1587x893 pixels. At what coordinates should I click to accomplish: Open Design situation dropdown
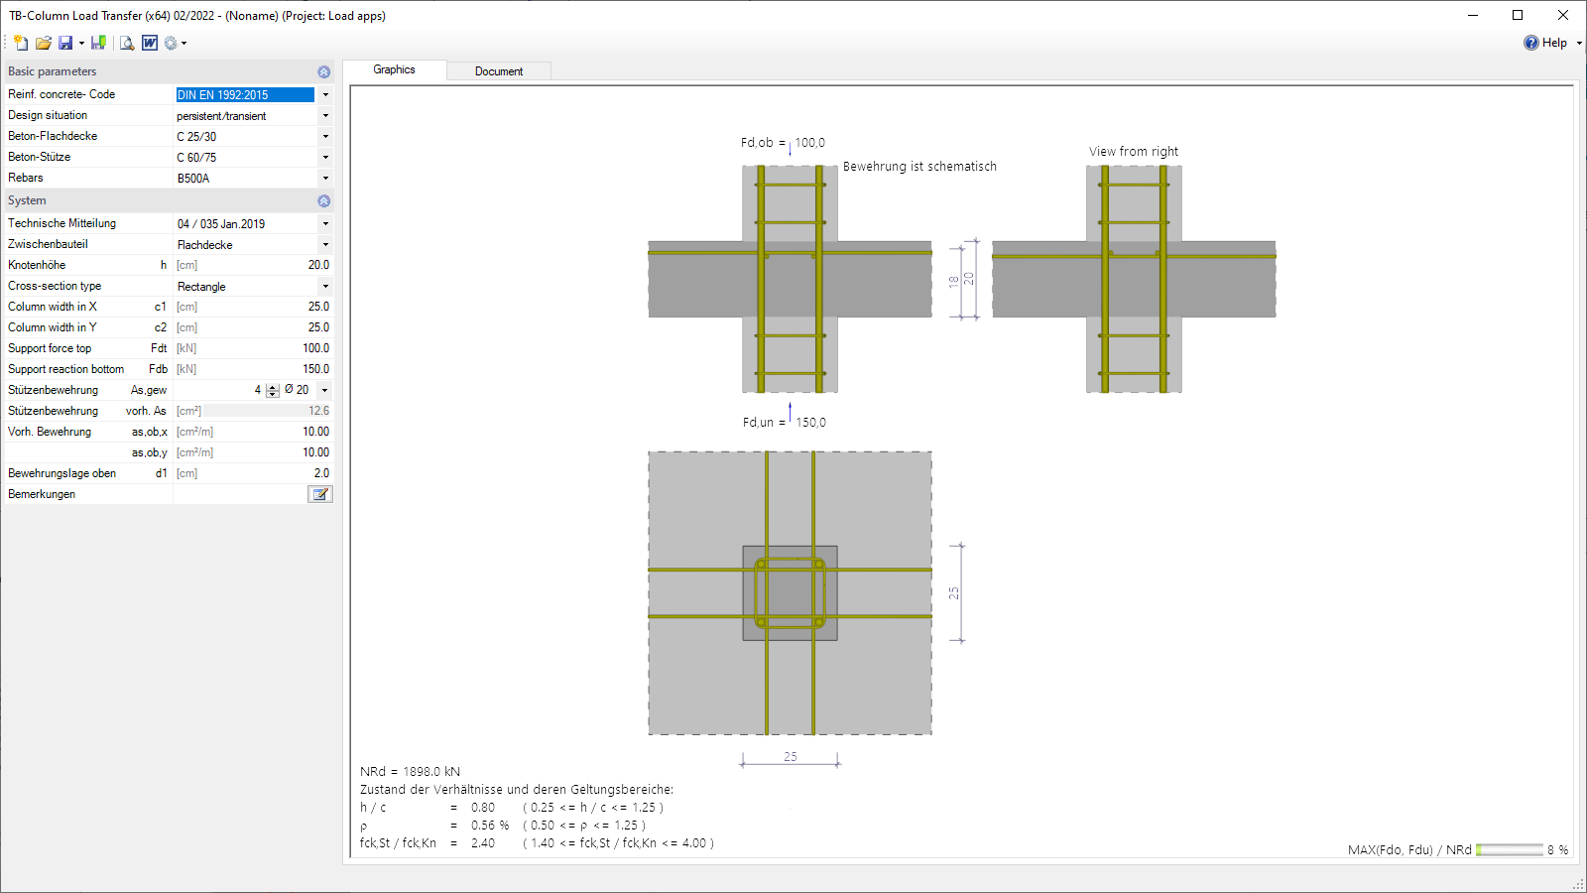coord(325,115)
